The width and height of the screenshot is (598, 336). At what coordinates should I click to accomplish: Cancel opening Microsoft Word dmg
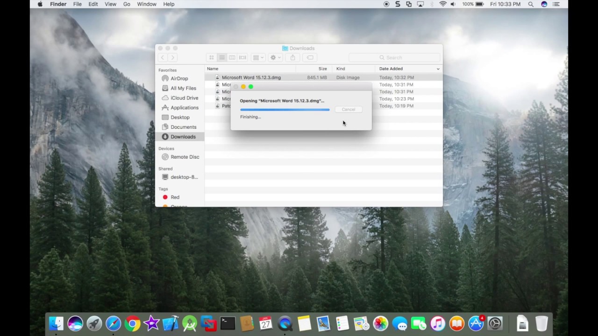[349, 109]
